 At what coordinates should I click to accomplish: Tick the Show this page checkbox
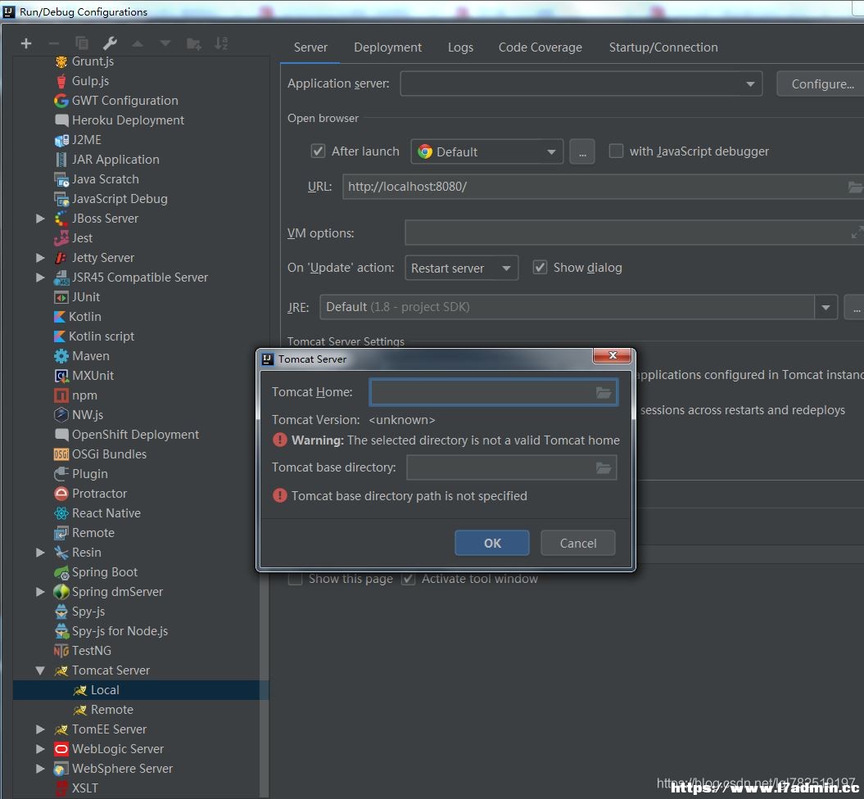[x=296, y=579]
